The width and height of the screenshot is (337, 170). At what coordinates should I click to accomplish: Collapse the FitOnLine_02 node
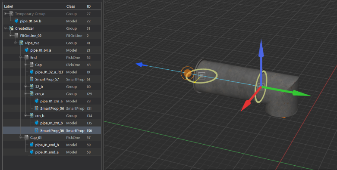(10, 36)
